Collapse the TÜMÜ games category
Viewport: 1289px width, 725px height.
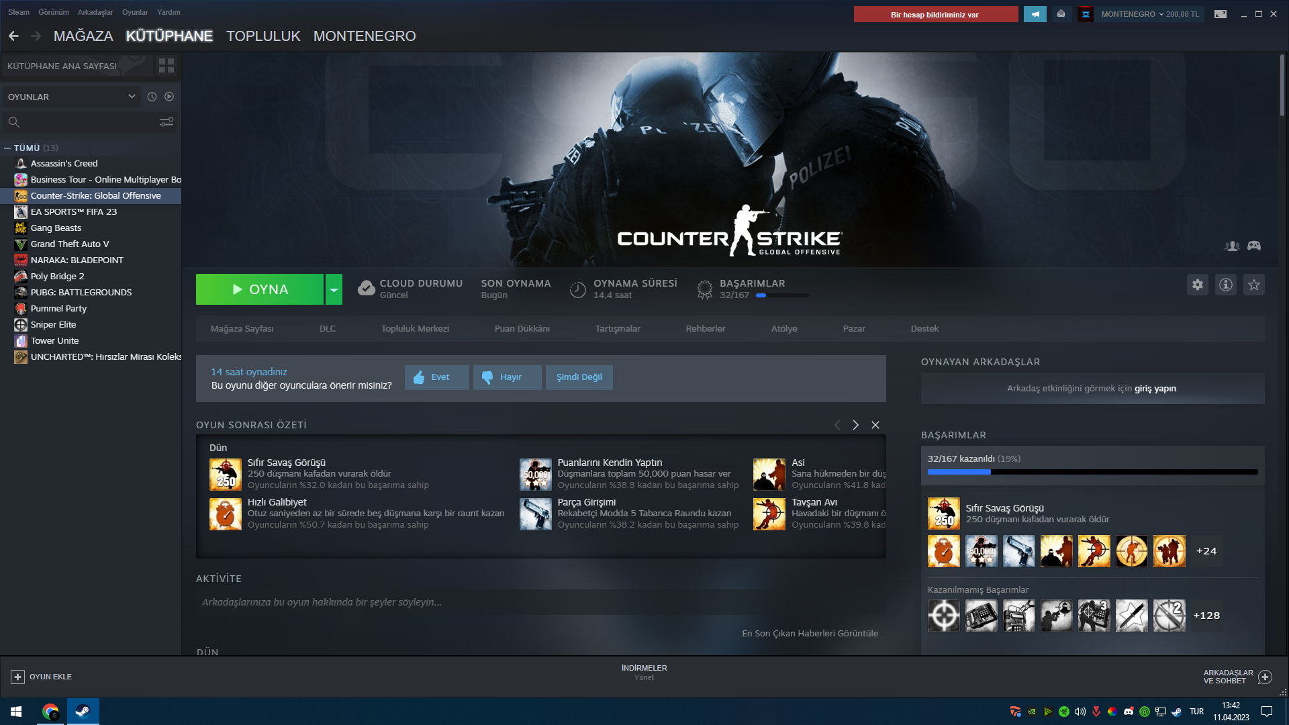pyautogui.click(x=7, y=148)
